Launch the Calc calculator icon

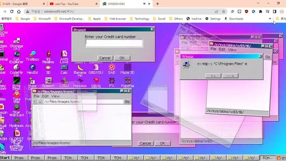coord(64,69)
